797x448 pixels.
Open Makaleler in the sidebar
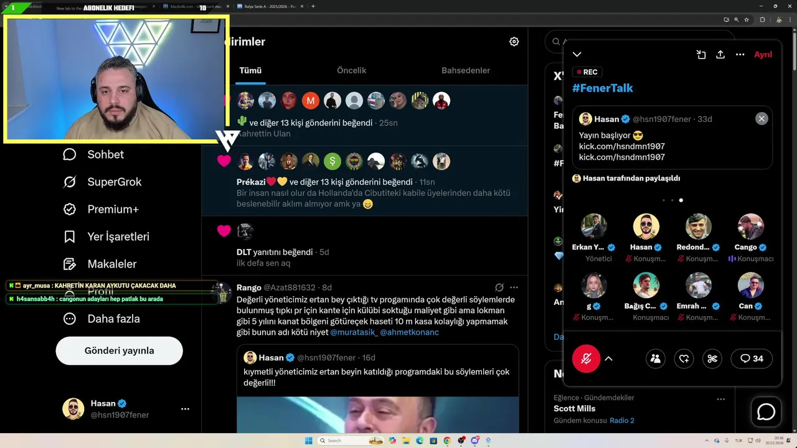100,264
